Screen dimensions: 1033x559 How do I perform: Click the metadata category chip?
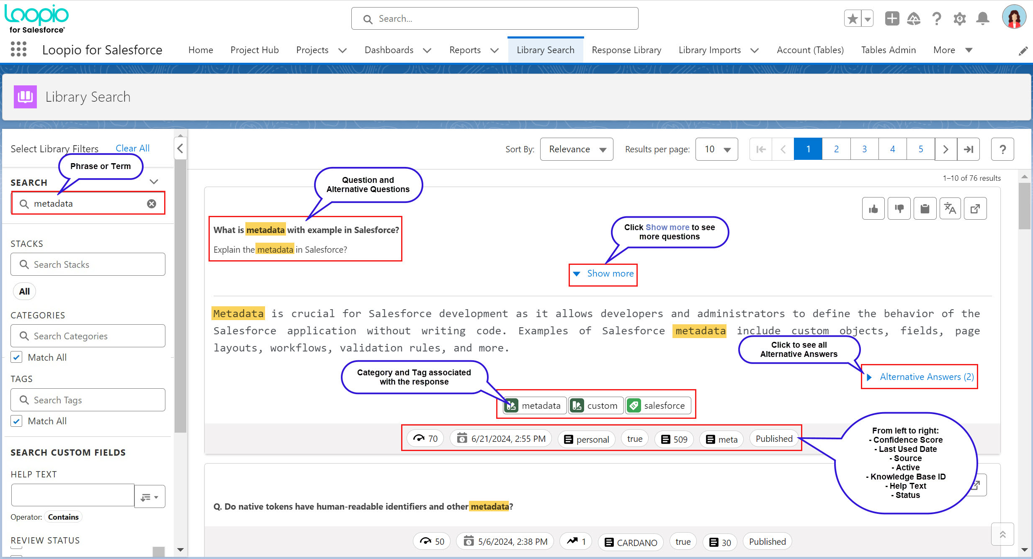(535, 405)
